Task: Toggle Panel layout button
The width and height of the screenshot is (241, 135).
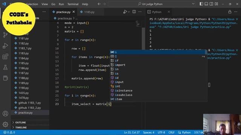Action: [x=206, y=4]
